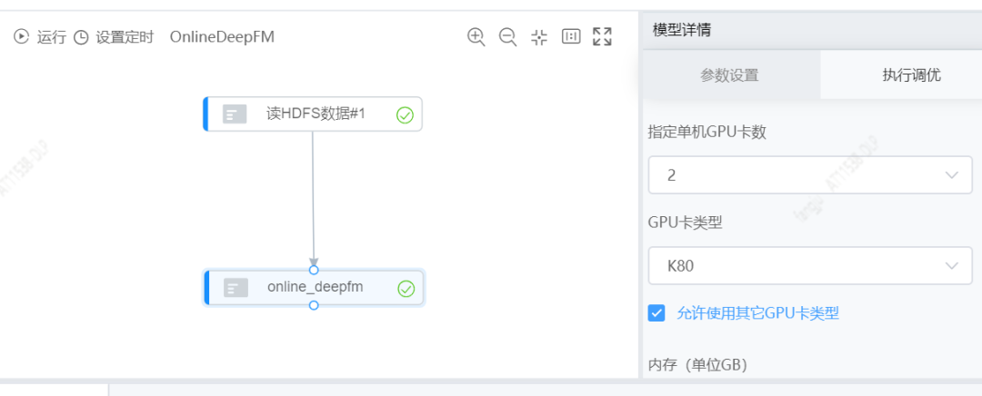Click the 运行 button text

click(51, 37)
